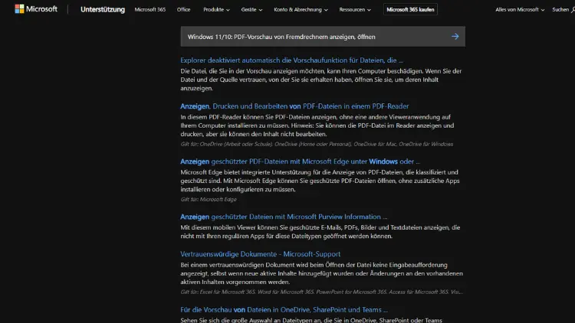Select the Microsoft 365 nav item

149,10
